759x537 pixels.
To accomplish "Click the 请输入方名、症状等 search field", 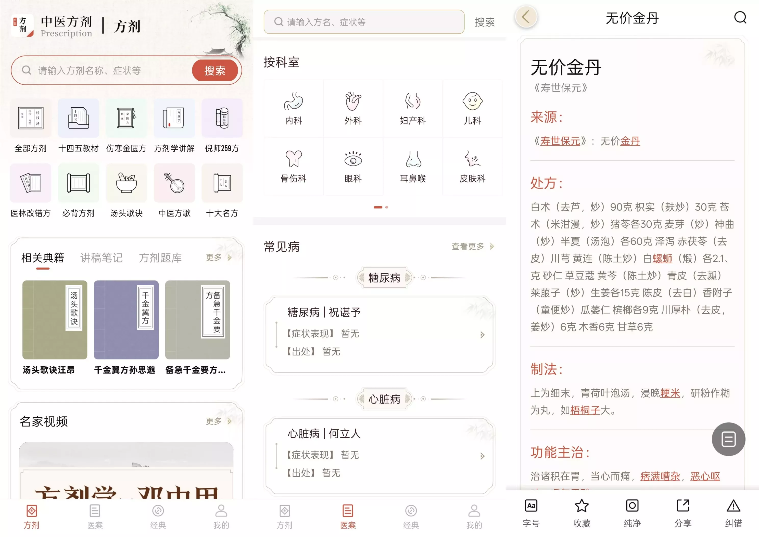I will coord(364,22).
